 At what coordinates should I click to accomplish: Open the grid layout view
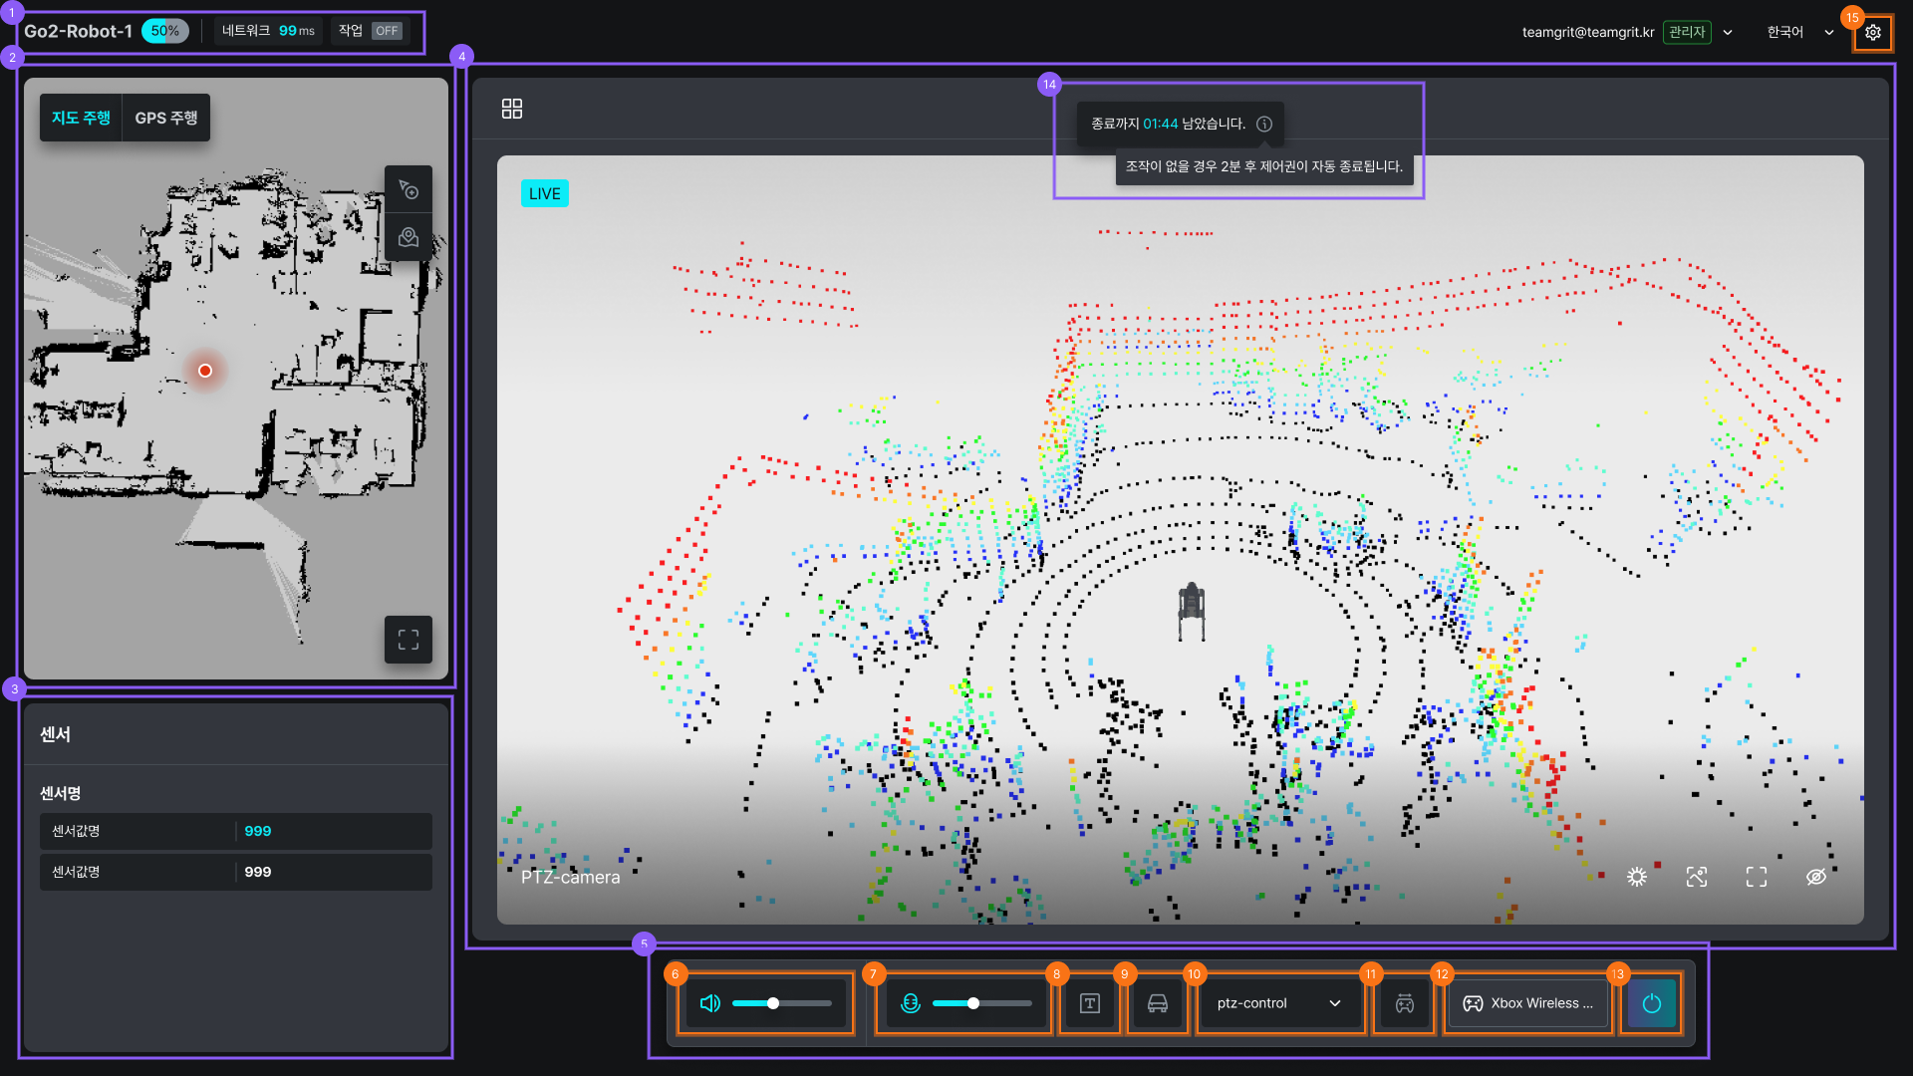click(512, 109)
